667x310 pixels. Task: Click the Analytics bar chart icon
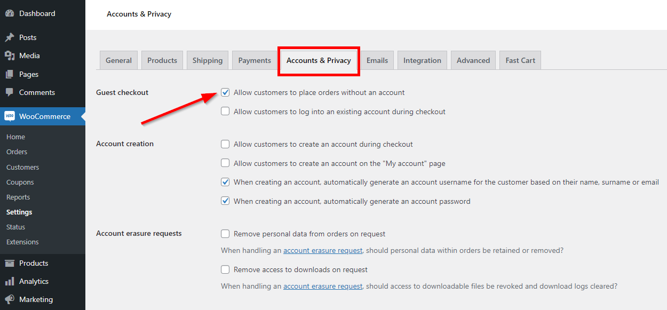10,281
